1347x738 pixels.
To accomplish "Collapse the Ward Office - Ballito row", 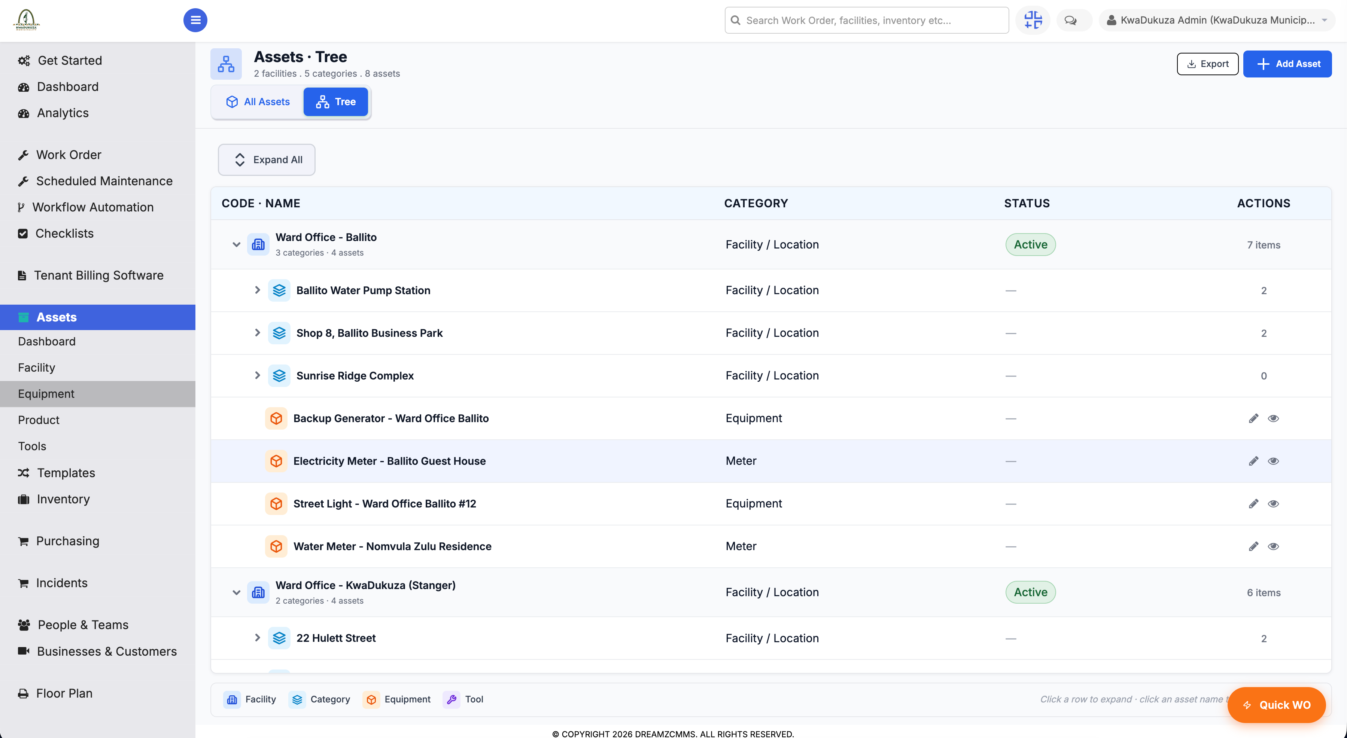I will point(236,245).
